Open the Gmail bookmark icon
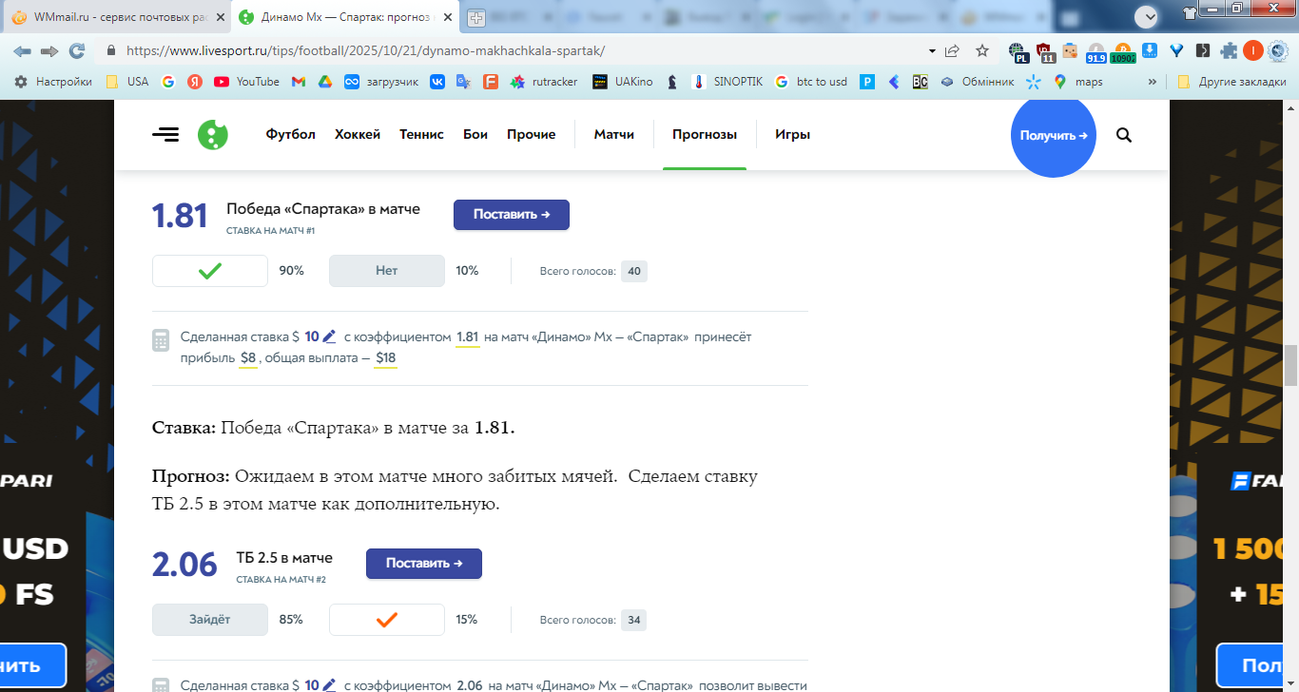Image resolution: width=1299 pixels, height=692 pixels. (x=299, y=82)
